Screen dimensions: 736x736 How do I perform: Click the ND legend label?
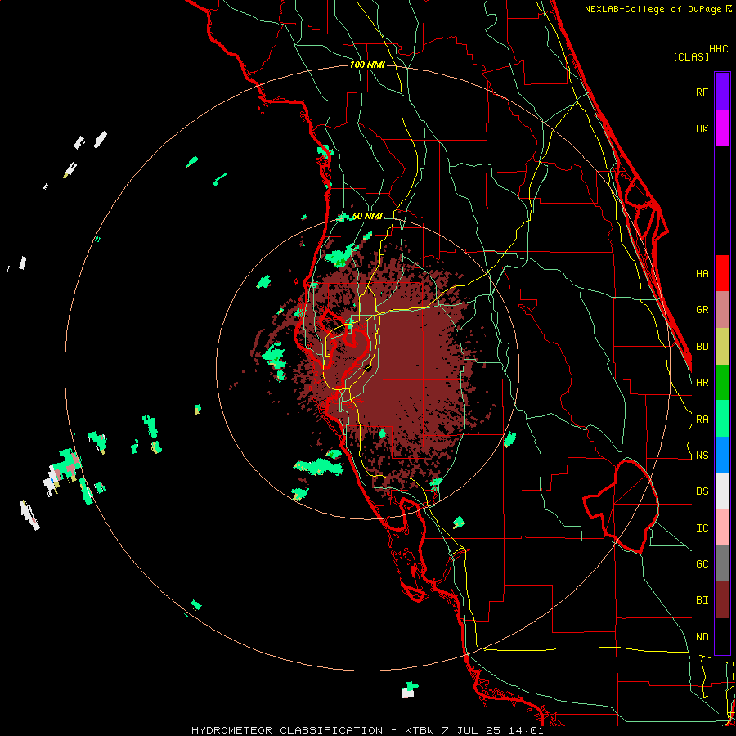point(702,637)
